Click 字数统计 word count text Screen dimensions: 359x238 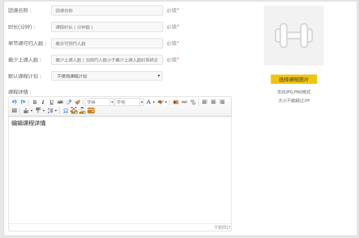pos(222,227)
